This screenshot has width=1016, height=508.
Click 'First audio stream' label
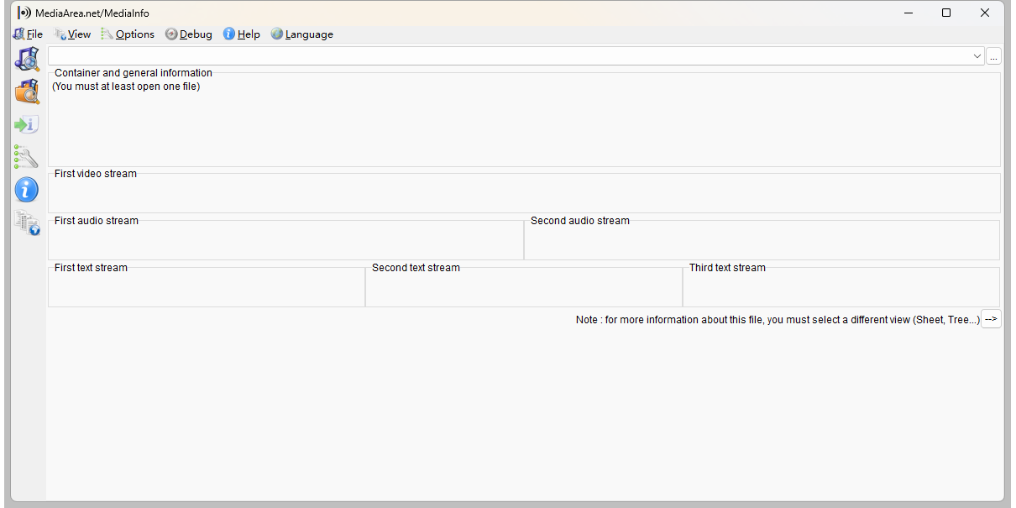(x=97, y=221)
